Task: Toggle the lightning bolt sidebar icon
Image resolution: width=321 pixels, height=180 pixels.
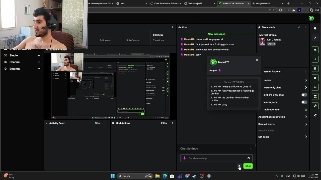Action: point(315,59)
